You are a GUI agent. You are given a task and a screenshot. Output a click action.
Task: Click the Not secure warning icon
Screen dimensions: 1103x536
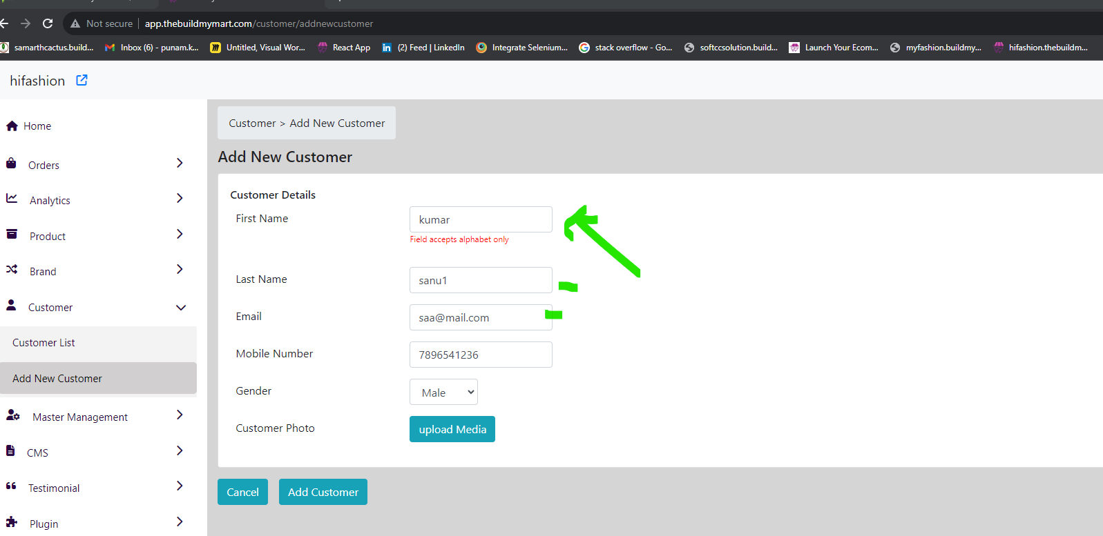tap(75, 23)
